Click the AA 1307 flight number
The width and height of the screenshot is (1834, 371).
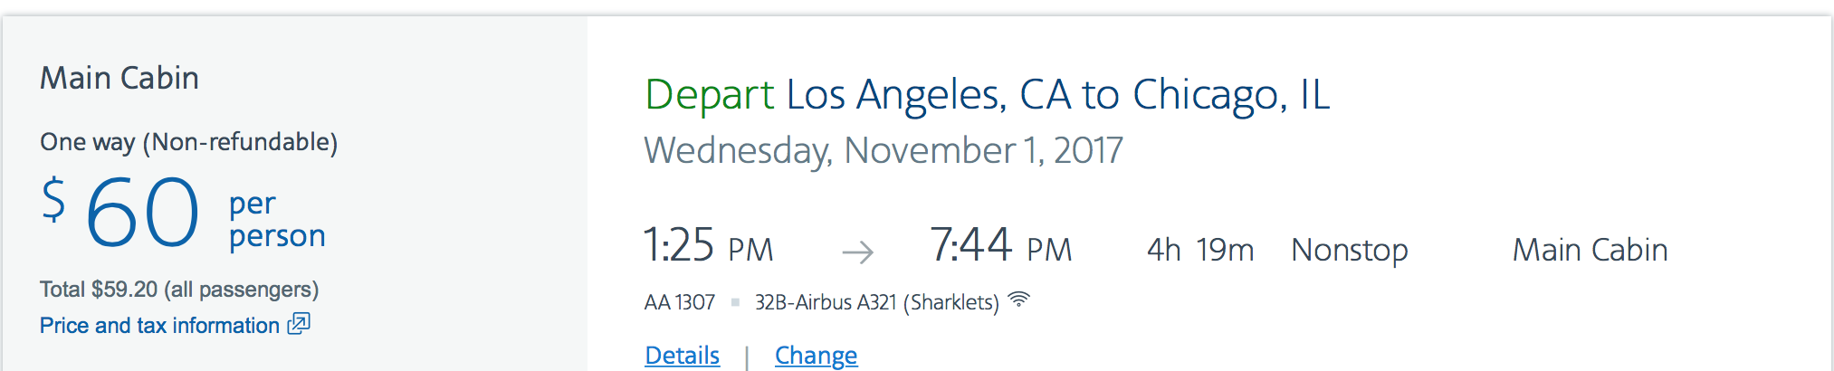(x=680, y=302)
